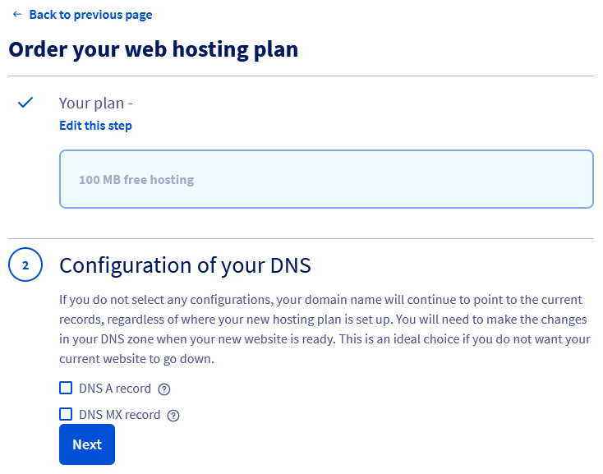Viewport: 603px width, 474px height.
Task: Select the 'Your plan -' step title
Action: click(95, 104)
